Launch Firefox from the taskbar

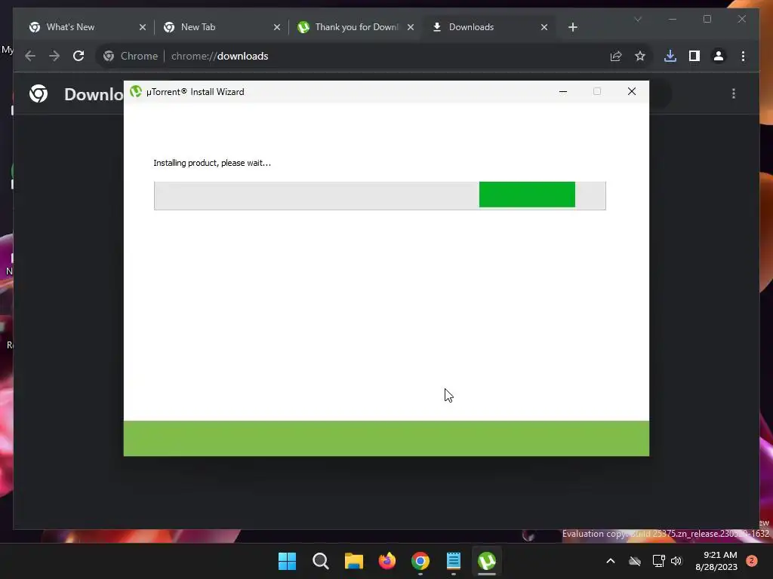click(x=387, y=561)
